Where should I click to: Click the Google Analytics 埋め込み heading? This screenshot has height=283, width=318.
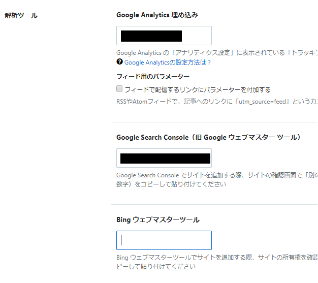157,15
